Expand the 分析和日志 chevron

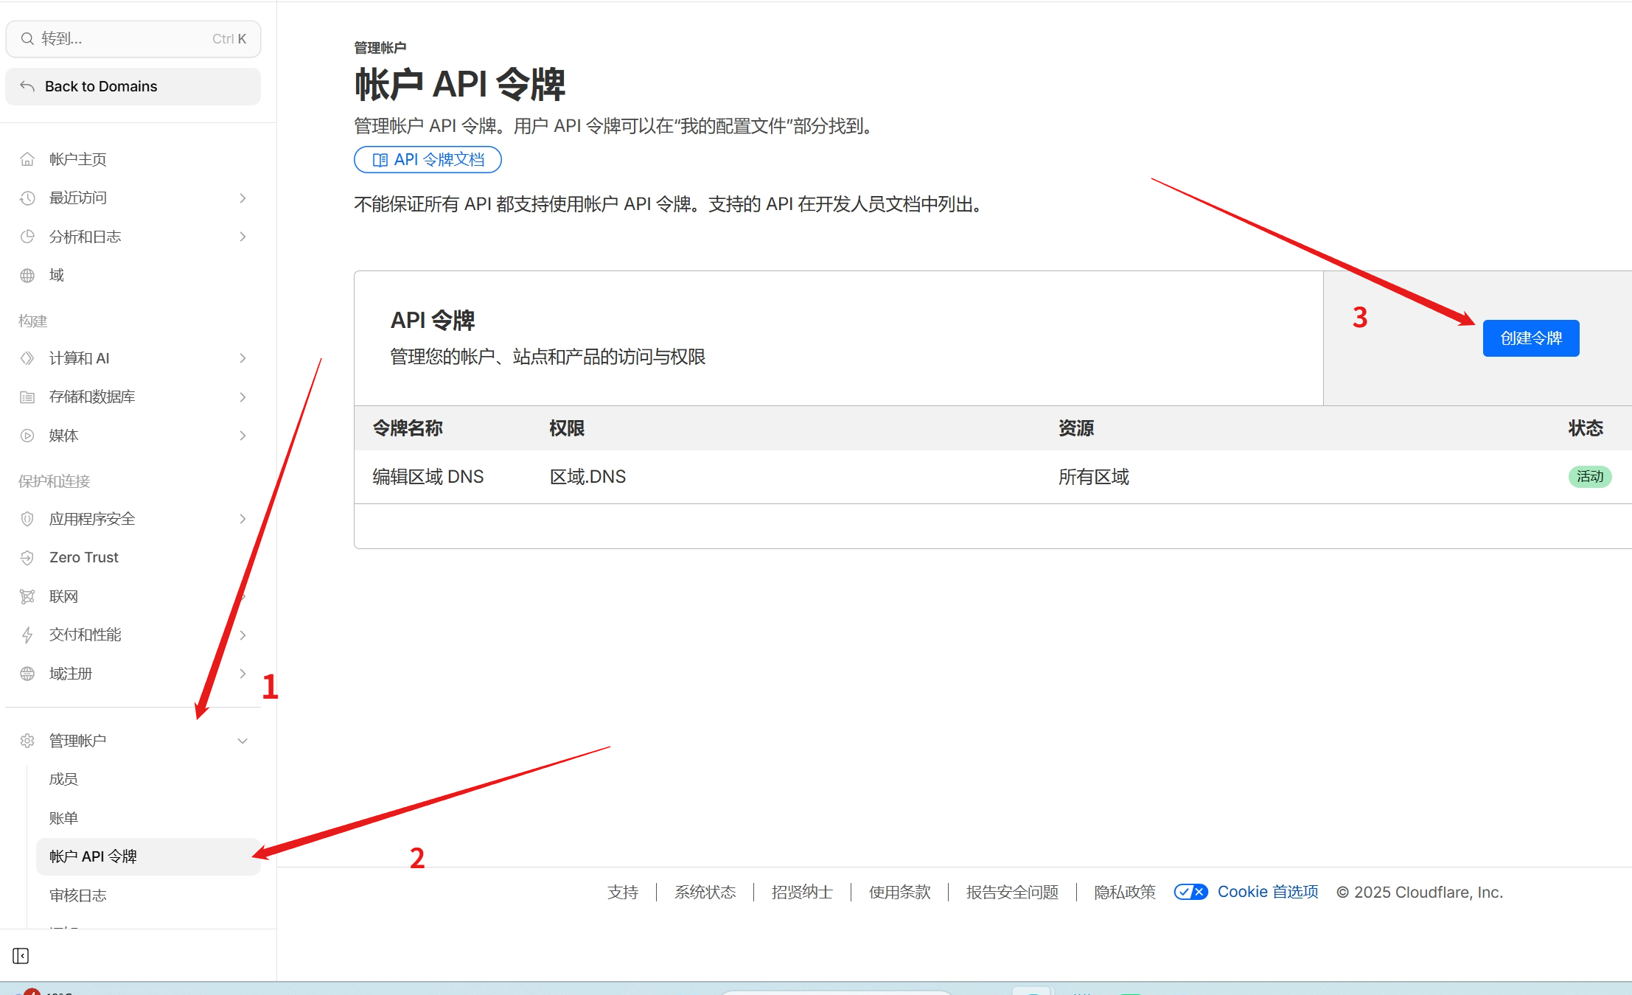tap(243, 237)
